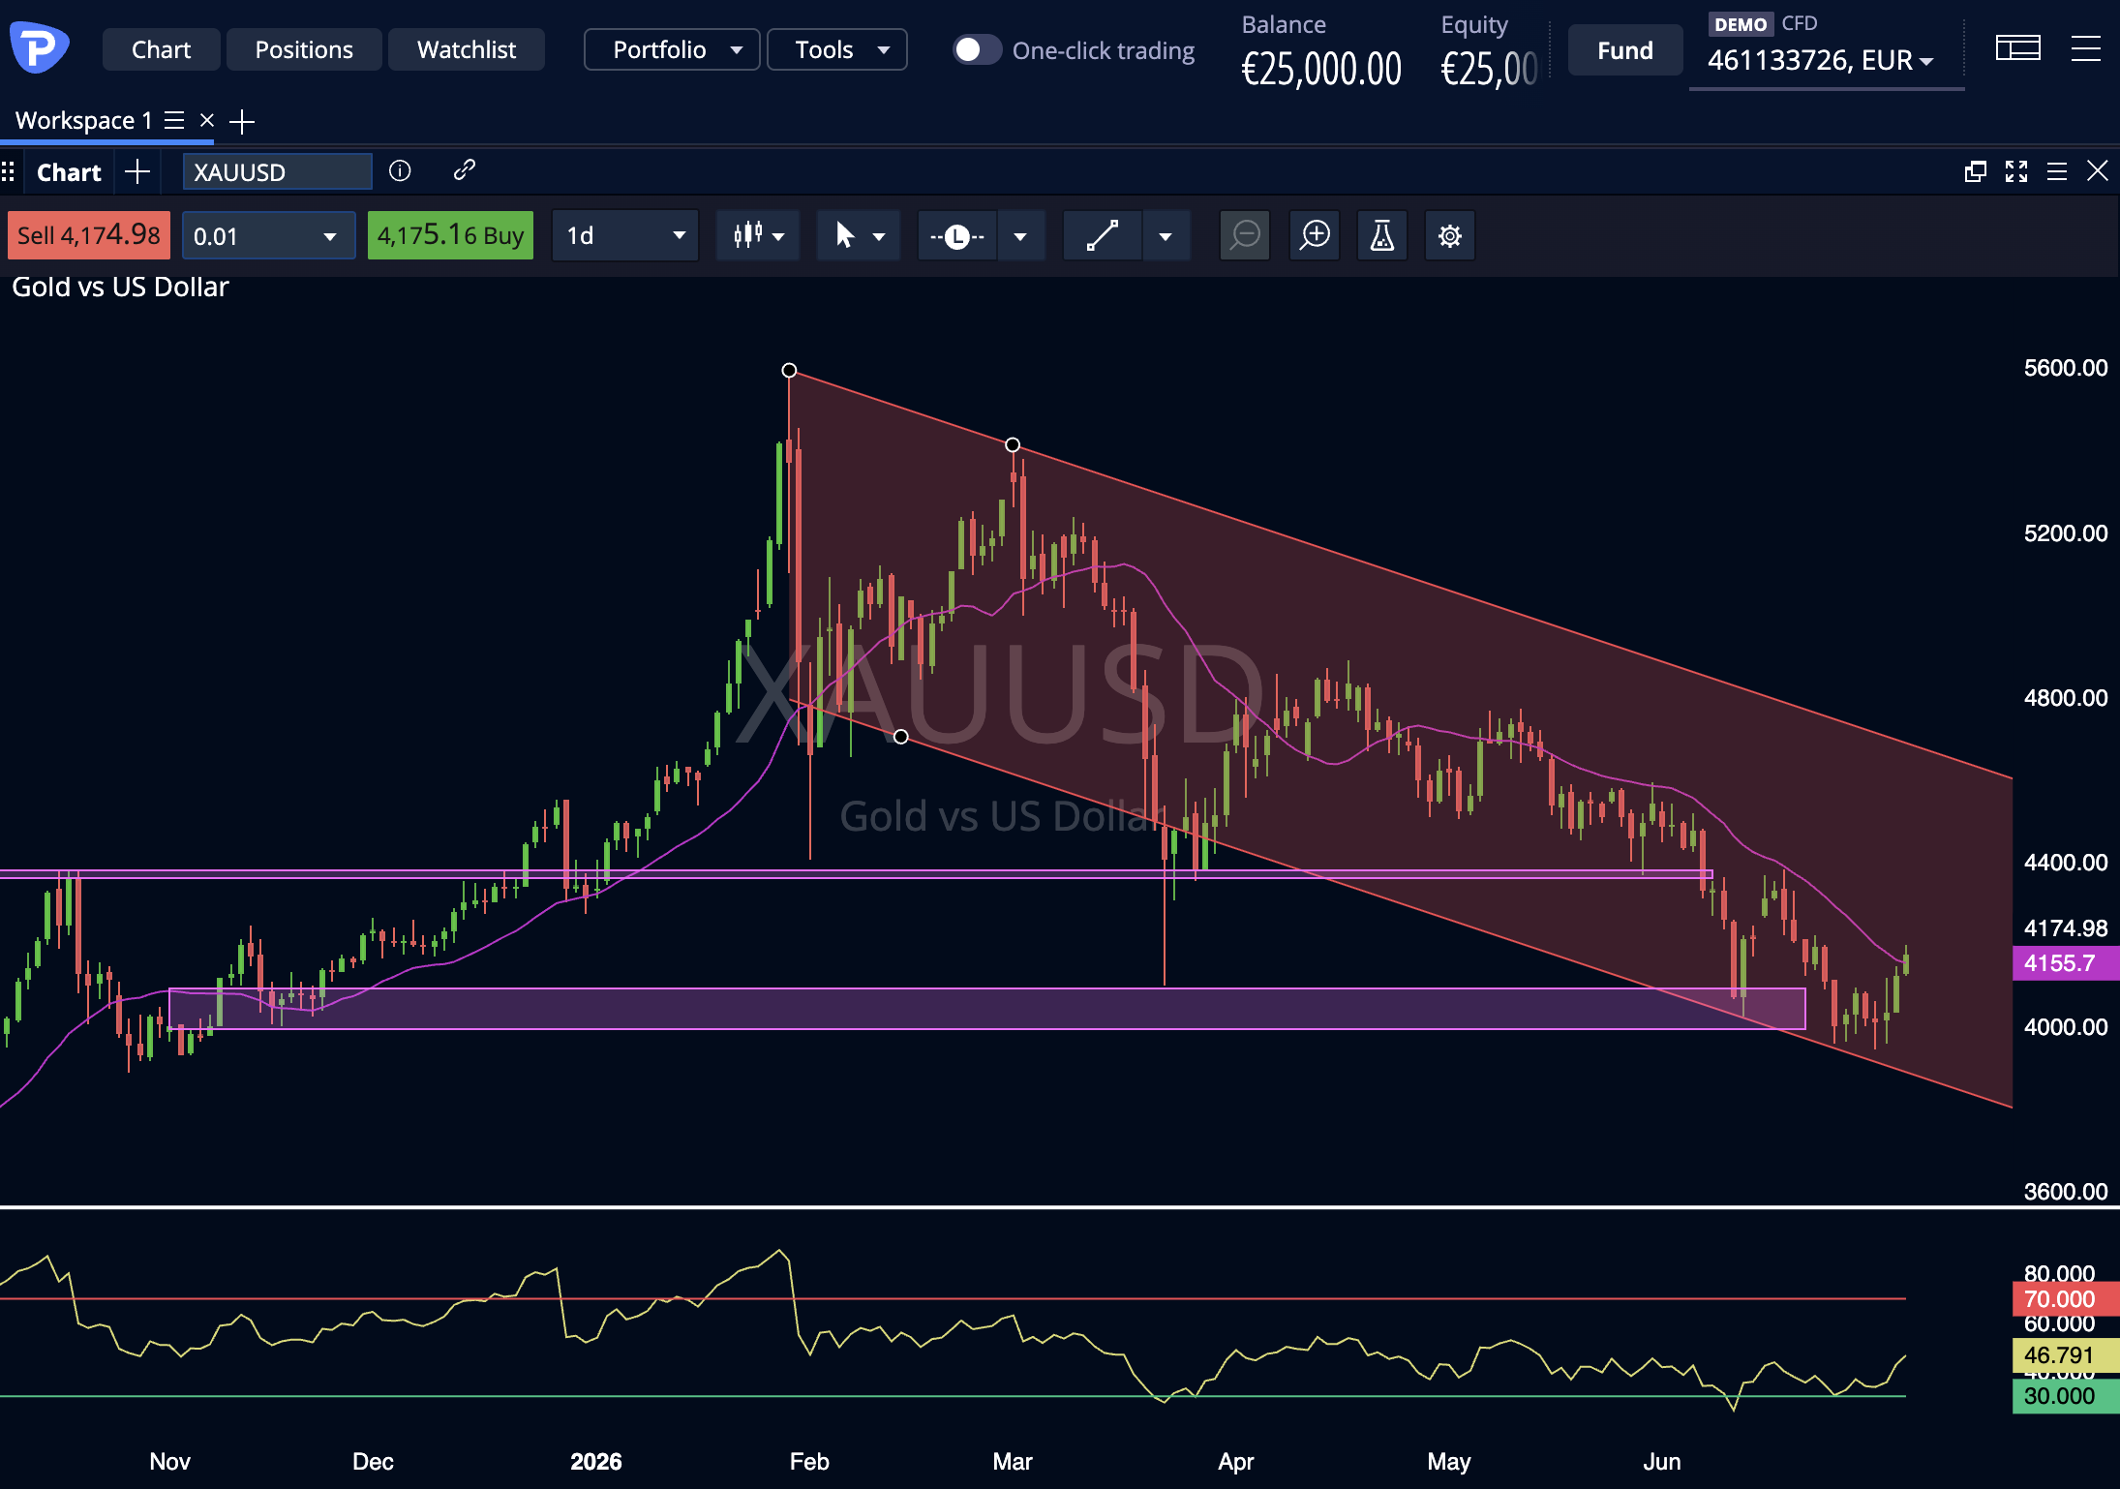This screenshot has height=1489, width=2120.
Task: Open the Portfolio dropdown
Action: (x=672, y=49)
